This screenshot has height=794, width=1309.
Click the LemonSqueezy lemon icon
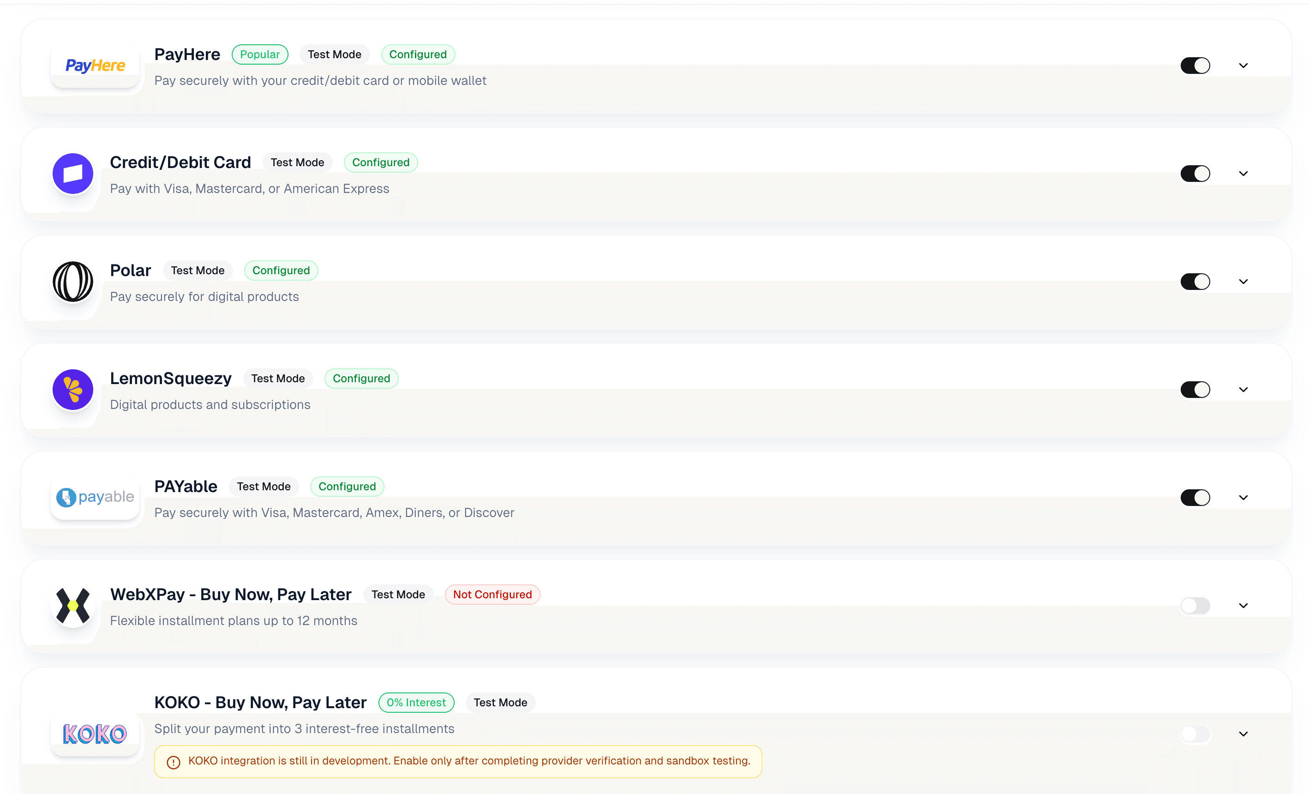[72, 390]
